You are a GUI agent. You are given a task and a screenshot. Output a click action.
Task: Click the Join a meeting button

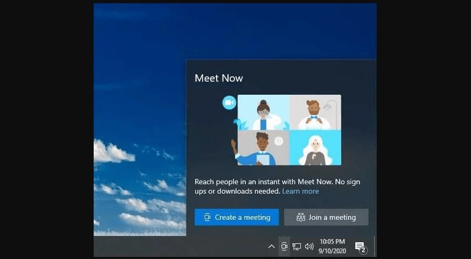pyautogui.click(x=326, y=217)
